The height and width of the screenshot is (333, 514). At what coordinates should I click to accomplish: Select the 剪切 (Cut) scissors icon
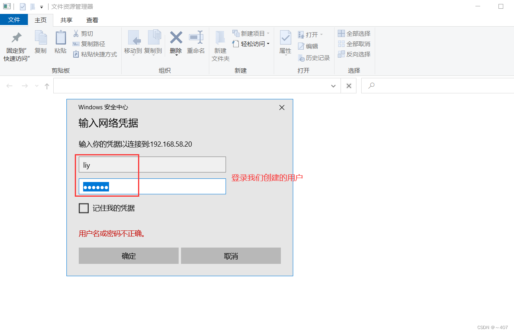pyautogui.click(x=76, y=33)
